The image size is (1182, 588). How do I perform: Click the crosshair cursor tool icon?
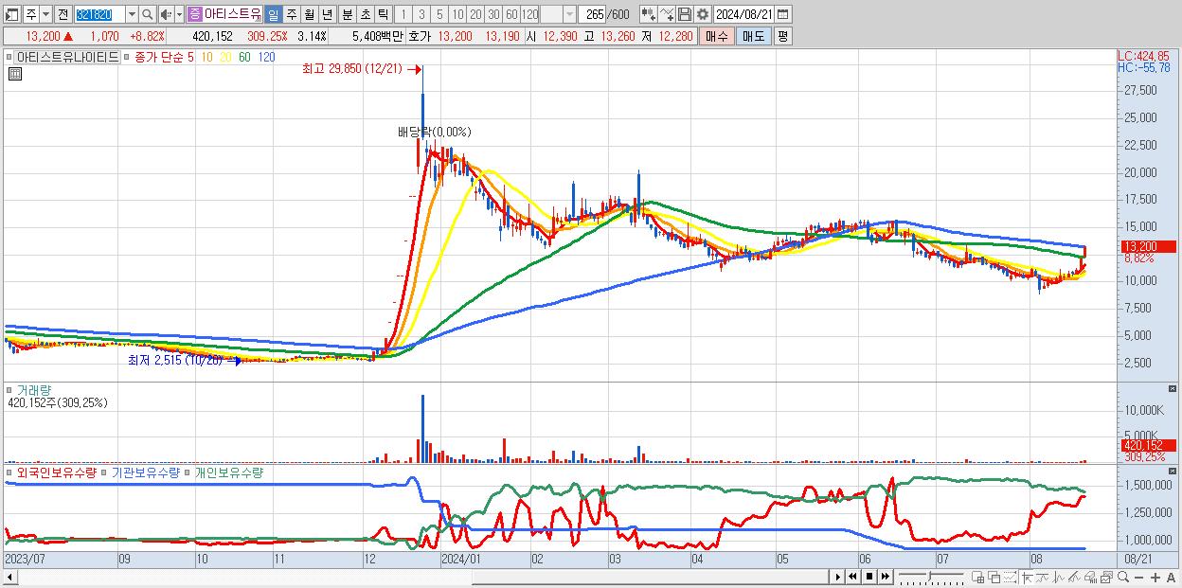click(x=1028, y=577)
